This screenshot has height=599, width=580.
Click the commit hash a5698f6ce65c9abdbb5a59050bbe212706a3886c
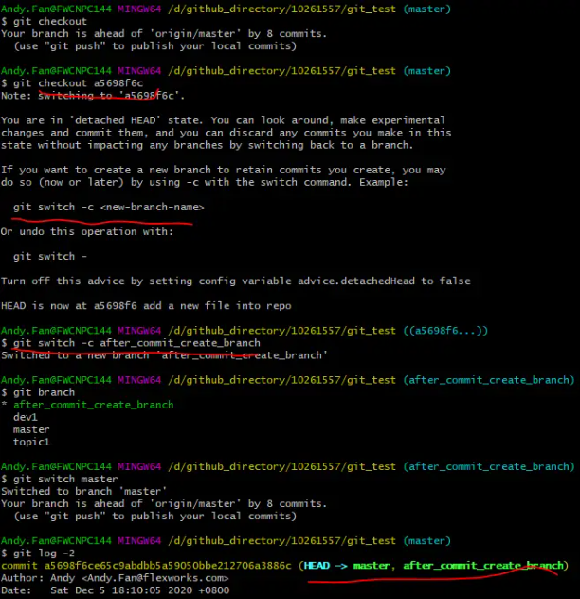[168, 566]
